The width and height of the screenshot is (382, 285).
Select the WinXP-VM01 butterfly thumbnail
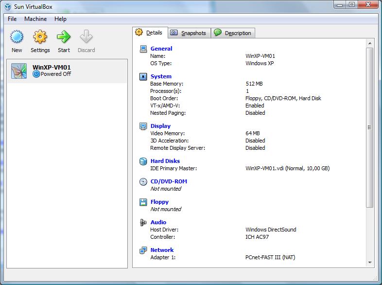click(x=19, y=71)
